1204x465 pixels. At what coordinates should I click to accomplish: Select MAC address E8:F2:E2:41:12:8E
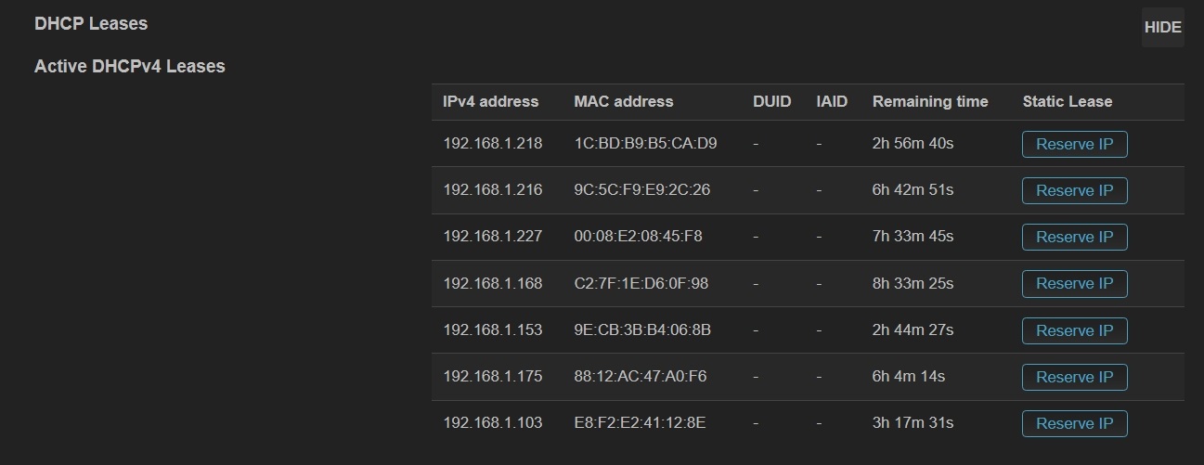640,423
